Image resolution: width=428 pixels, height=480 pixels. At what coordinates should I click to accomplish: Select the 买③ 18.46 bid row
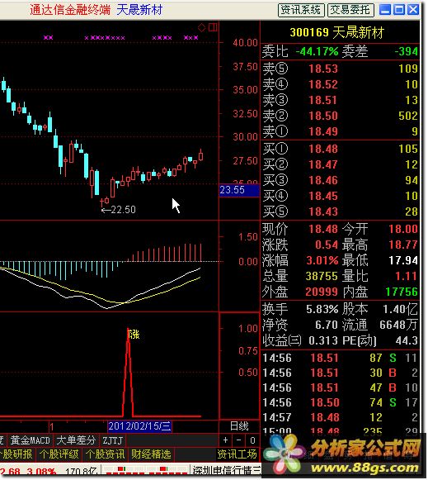340,180
